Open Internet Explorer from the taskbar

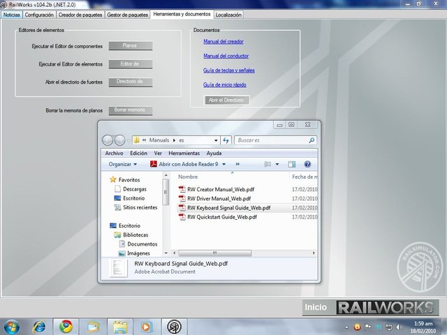(39, 326)
